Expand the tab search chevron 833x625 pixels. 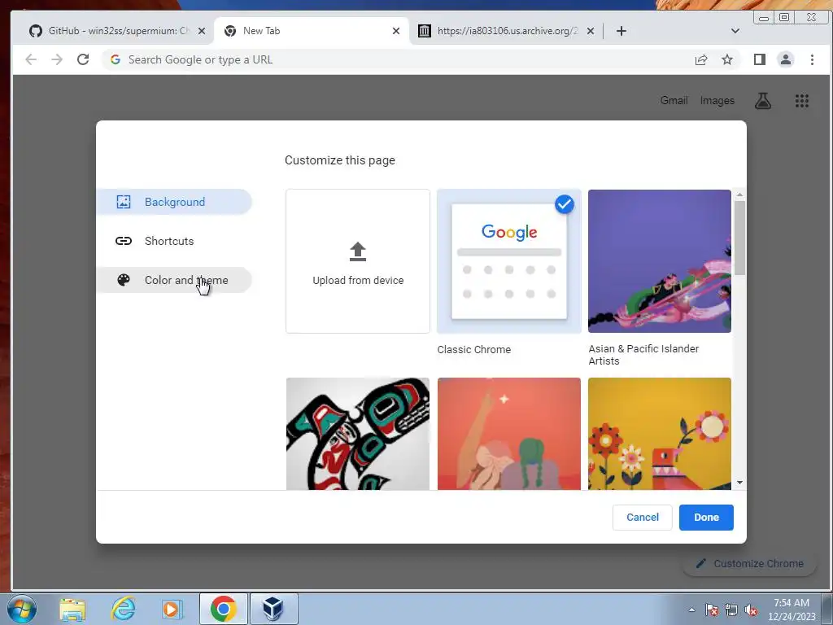tap(735, 31)
